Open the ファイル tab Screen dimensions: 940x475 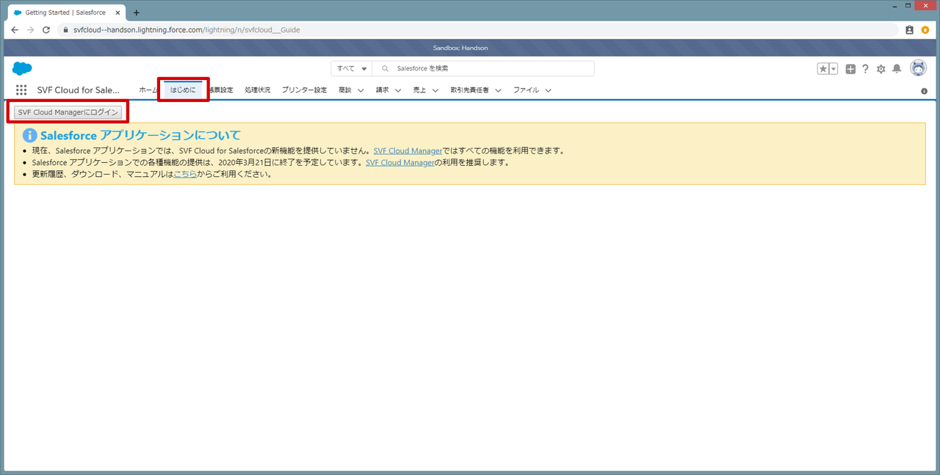tap(526, 90)
